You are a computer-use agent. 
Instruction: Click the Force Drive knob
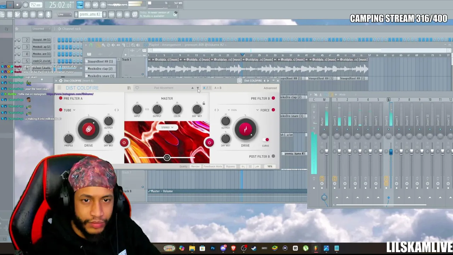click(x=245, y=129)
